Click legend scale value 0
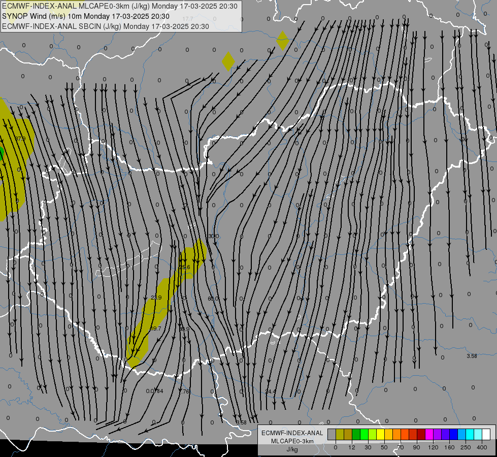Image resolution: width=497 pixels, height=457 pixels. [336, 447]
